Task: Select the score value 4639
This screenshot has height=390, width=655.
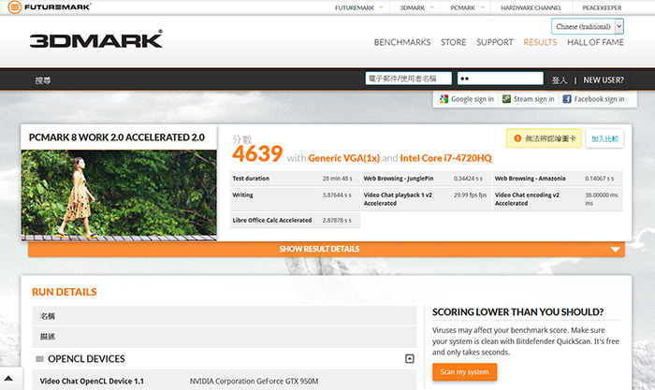Action: click(257, 153)
